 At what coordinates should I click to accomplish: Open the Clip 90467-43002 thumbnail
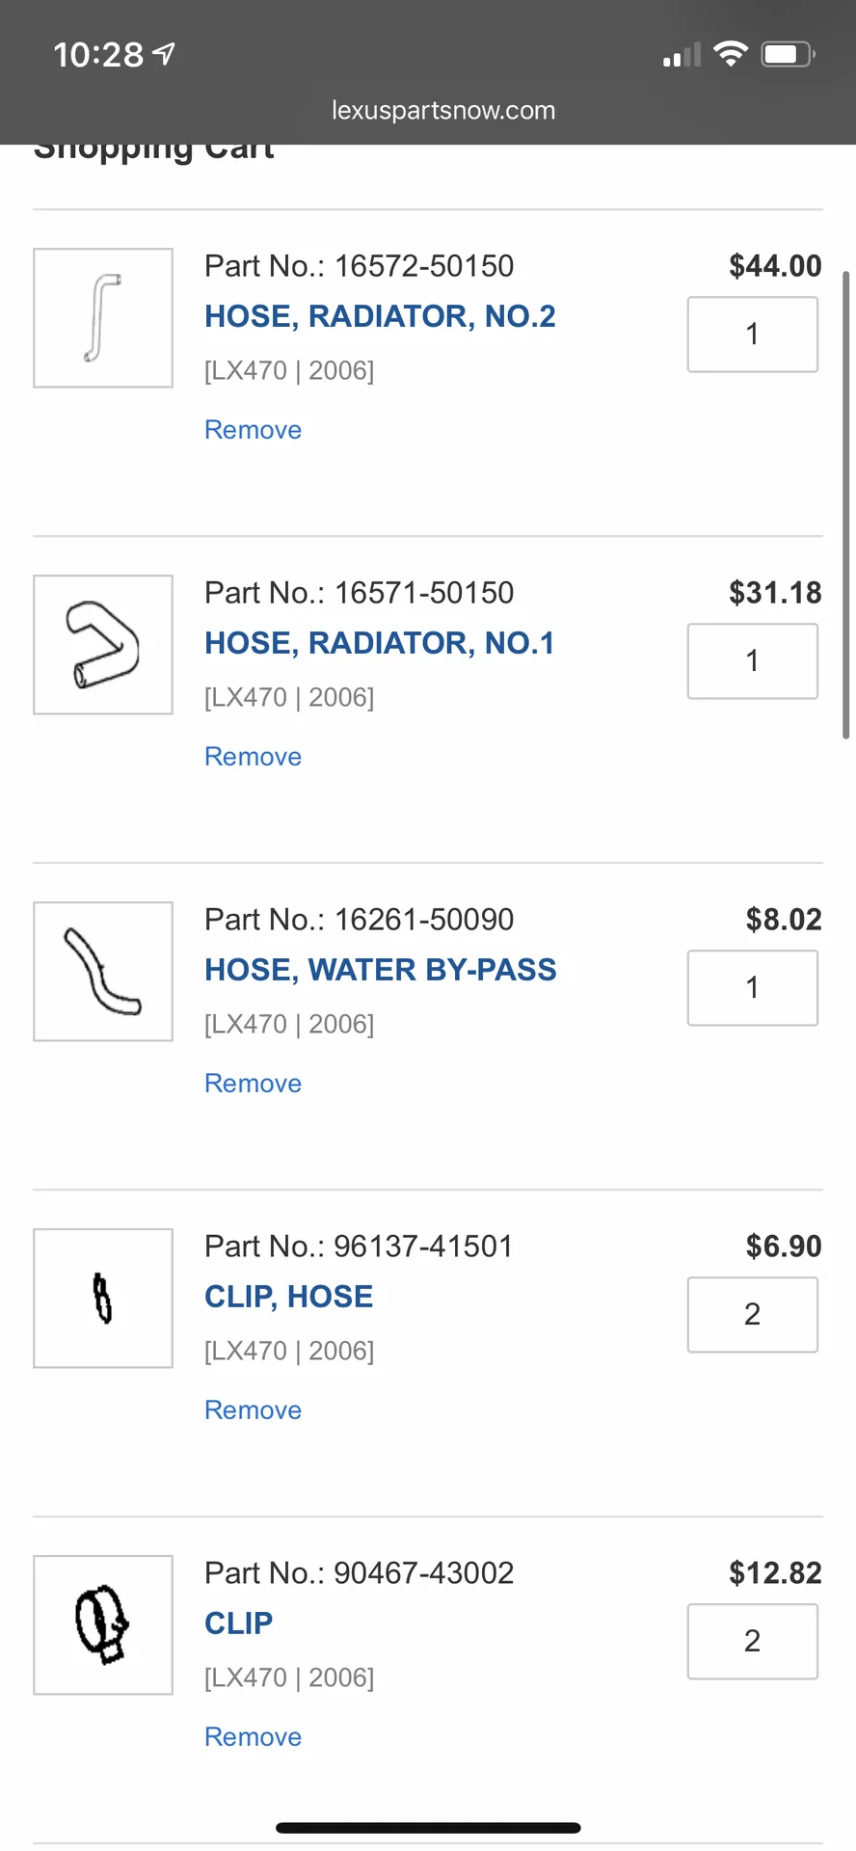[x=103, y=1625]
